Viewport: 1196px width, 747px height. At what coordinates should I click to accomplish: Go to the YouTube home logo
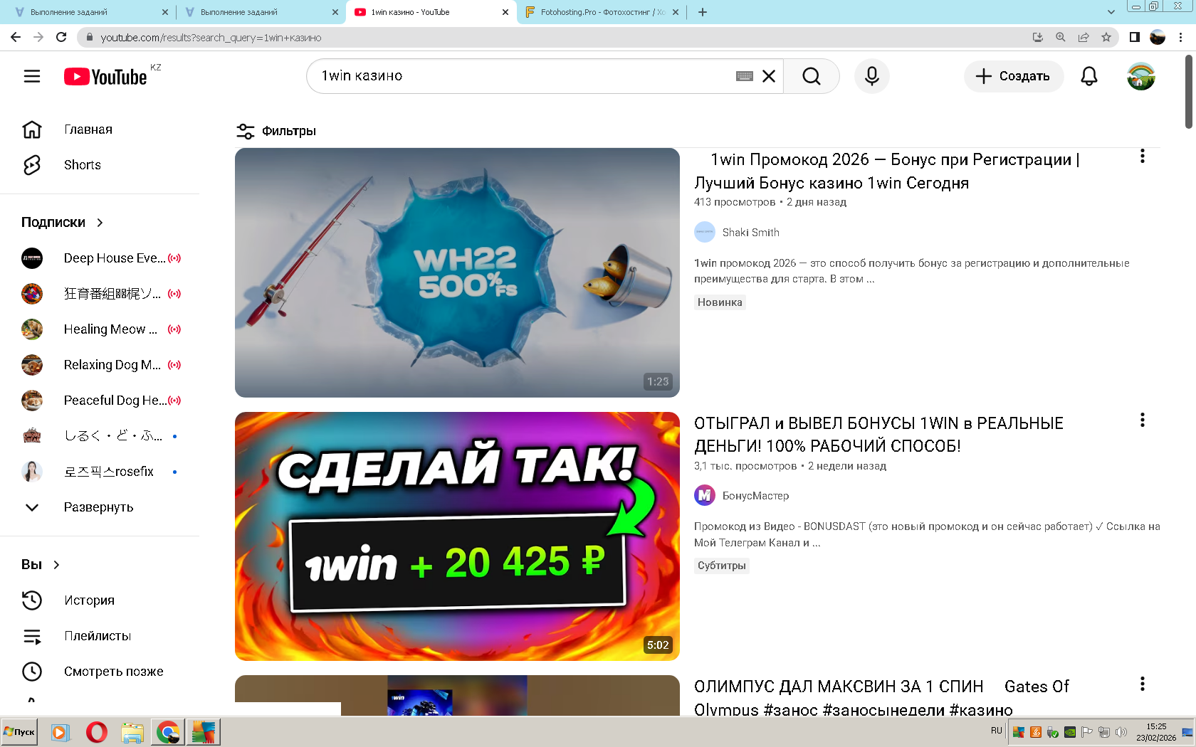pyautogui.click(x=105, y=76)
